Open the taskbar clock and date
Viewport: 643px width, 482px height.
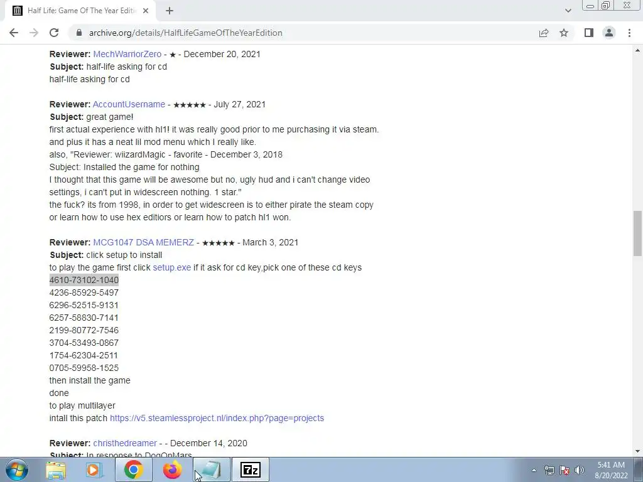click(611, 470)
